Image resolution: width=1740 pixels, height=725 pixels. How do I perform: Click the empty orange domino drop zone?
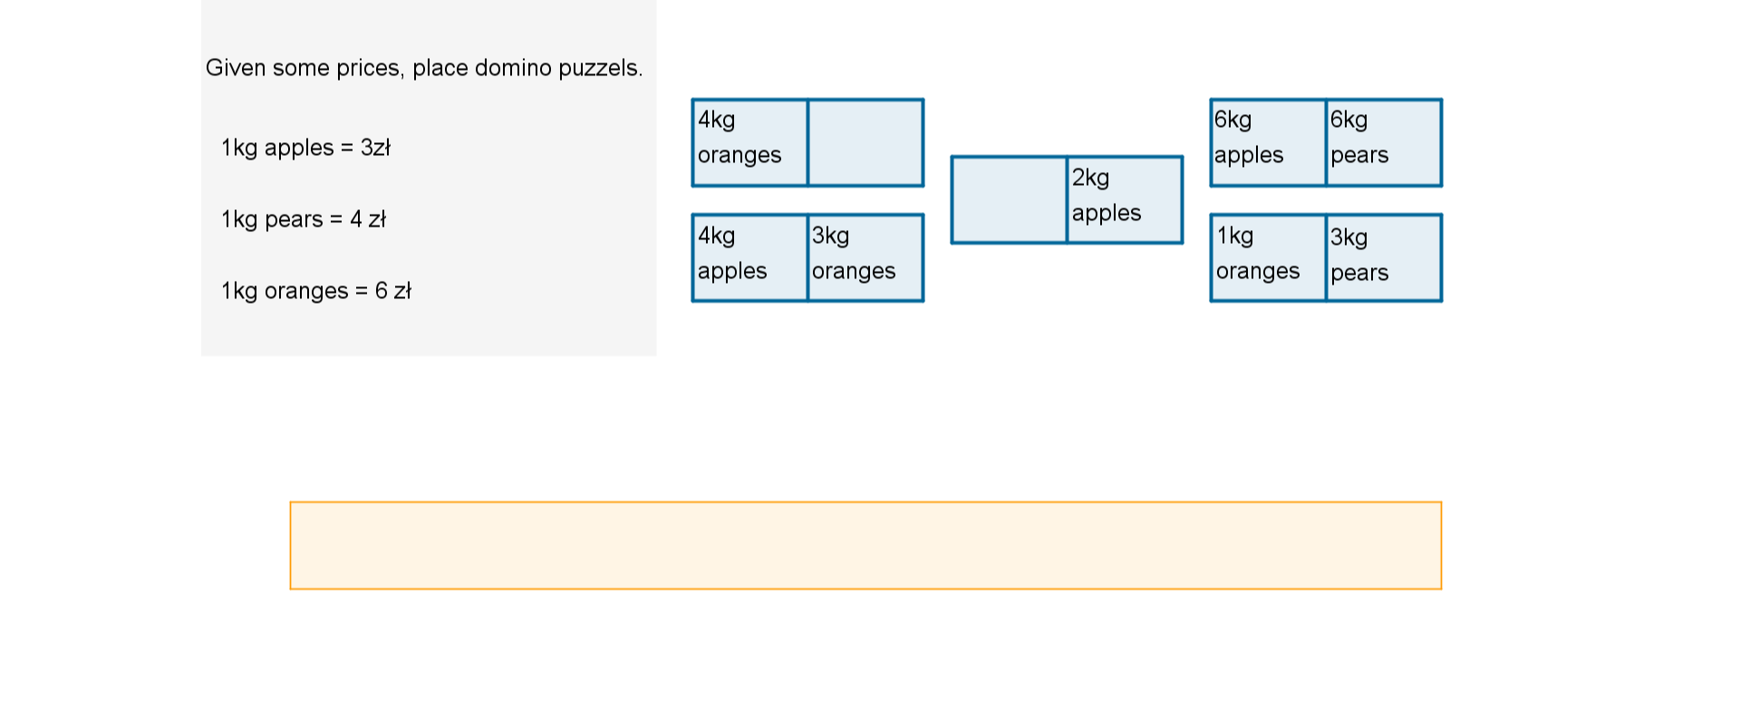coord(865,546)
